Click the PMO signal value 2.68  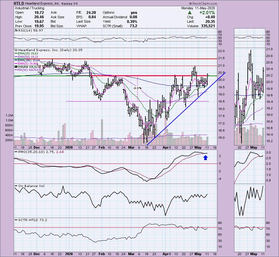[x=60, y=152]
